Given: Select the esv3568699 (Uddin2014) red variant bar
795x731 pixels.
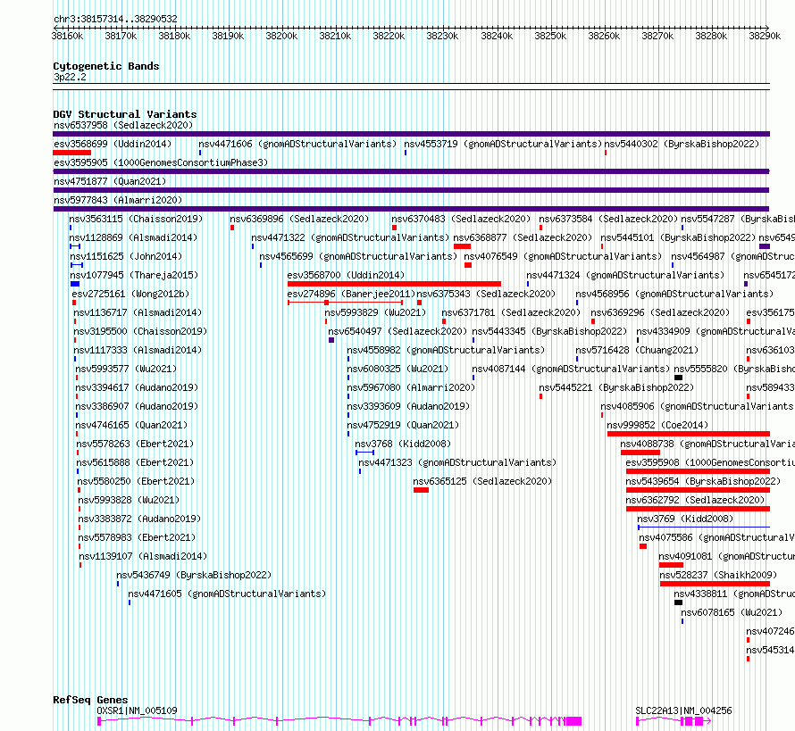Looking at the screenshot, I should [x=72, y=153].
